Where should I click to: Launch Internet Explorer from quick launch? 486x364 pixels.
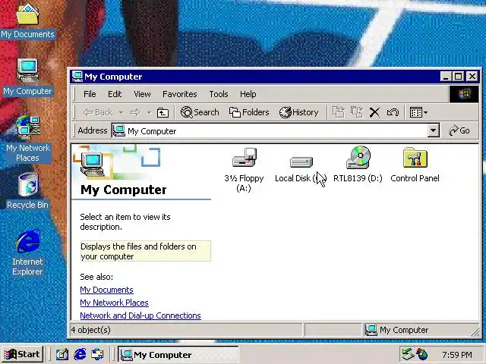pos(80,354)
